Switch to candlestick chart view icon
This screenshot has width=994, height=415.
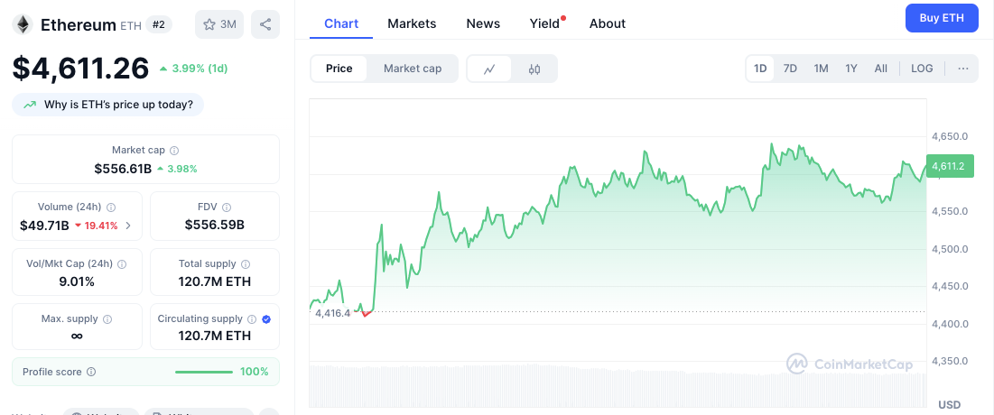click(x=534, y=69)
